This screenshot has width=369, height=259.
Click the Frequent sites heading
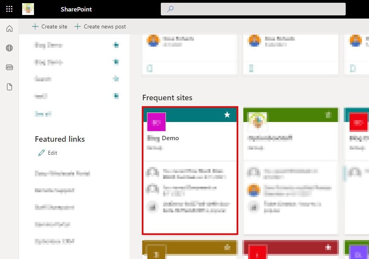tap(168, 98)
